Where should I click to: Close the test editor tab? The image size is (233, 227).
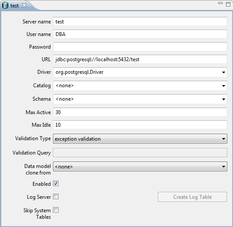(24, 5)
